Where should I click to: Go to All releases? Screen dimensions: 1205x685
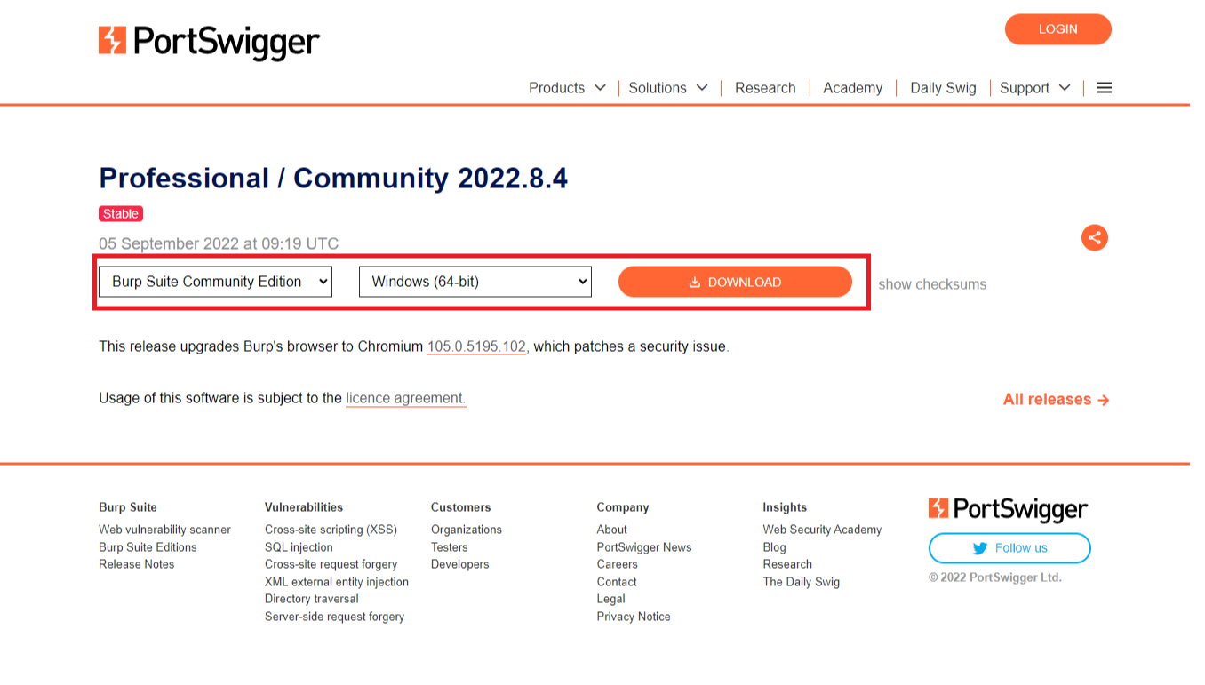(1057, 400)
